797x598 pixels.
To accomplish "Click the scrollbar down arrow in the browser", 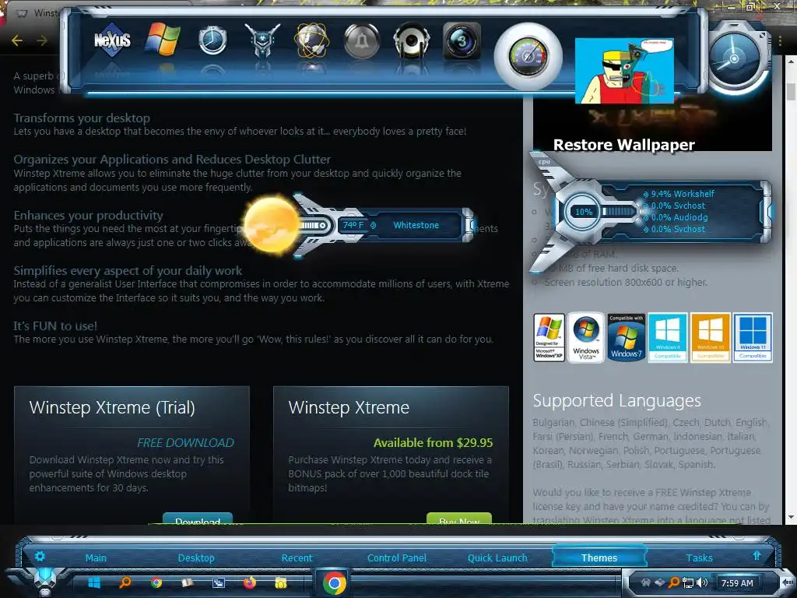I will [x=791, y=517].
